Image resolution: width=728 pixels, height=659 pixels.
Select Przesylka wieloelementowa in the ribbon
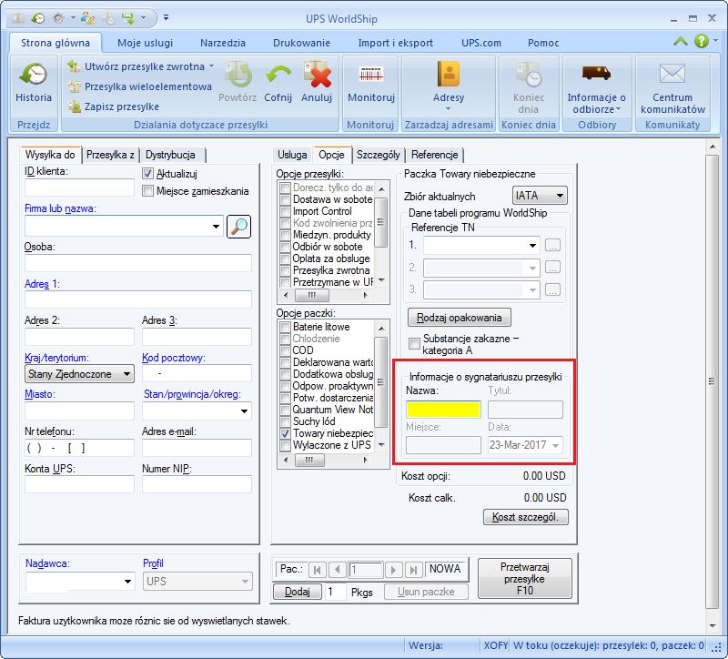(x=140, y=86)
